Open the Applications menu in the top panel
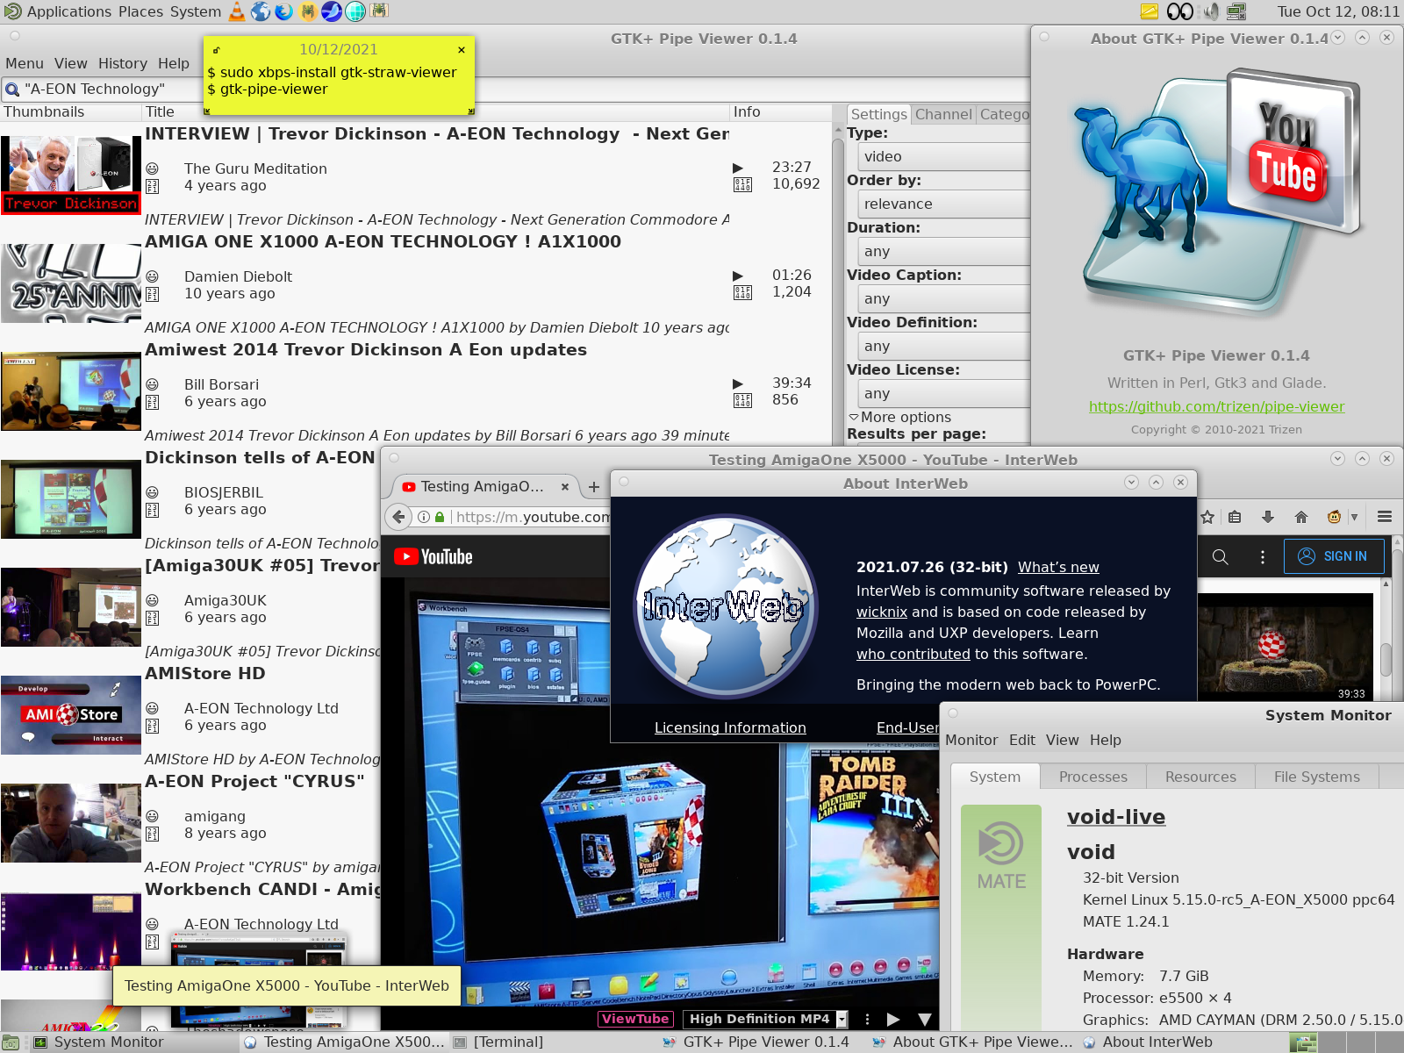The image size is (1404, 1053). tap(69, 11)
